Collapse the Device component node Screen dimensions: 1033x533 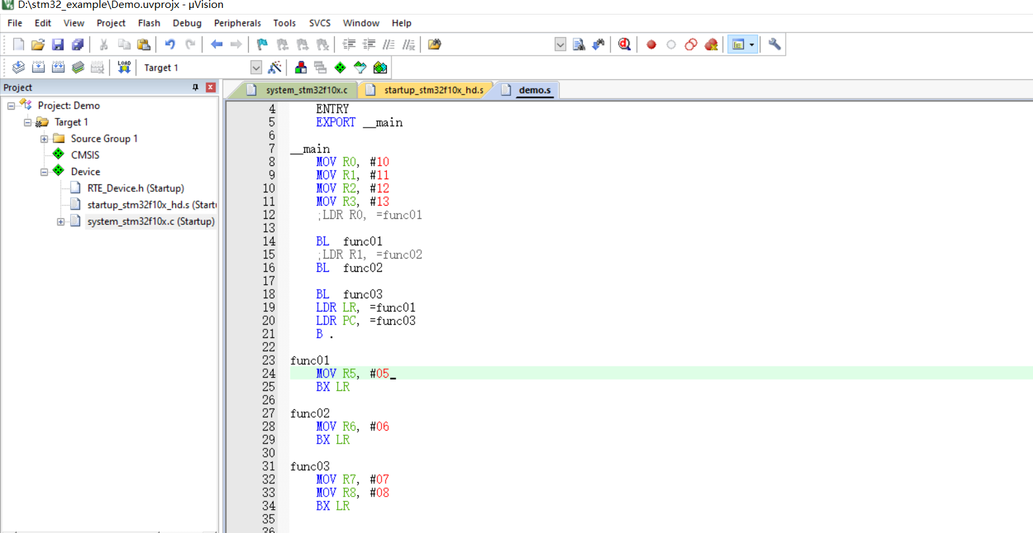[x=44, y=172]
